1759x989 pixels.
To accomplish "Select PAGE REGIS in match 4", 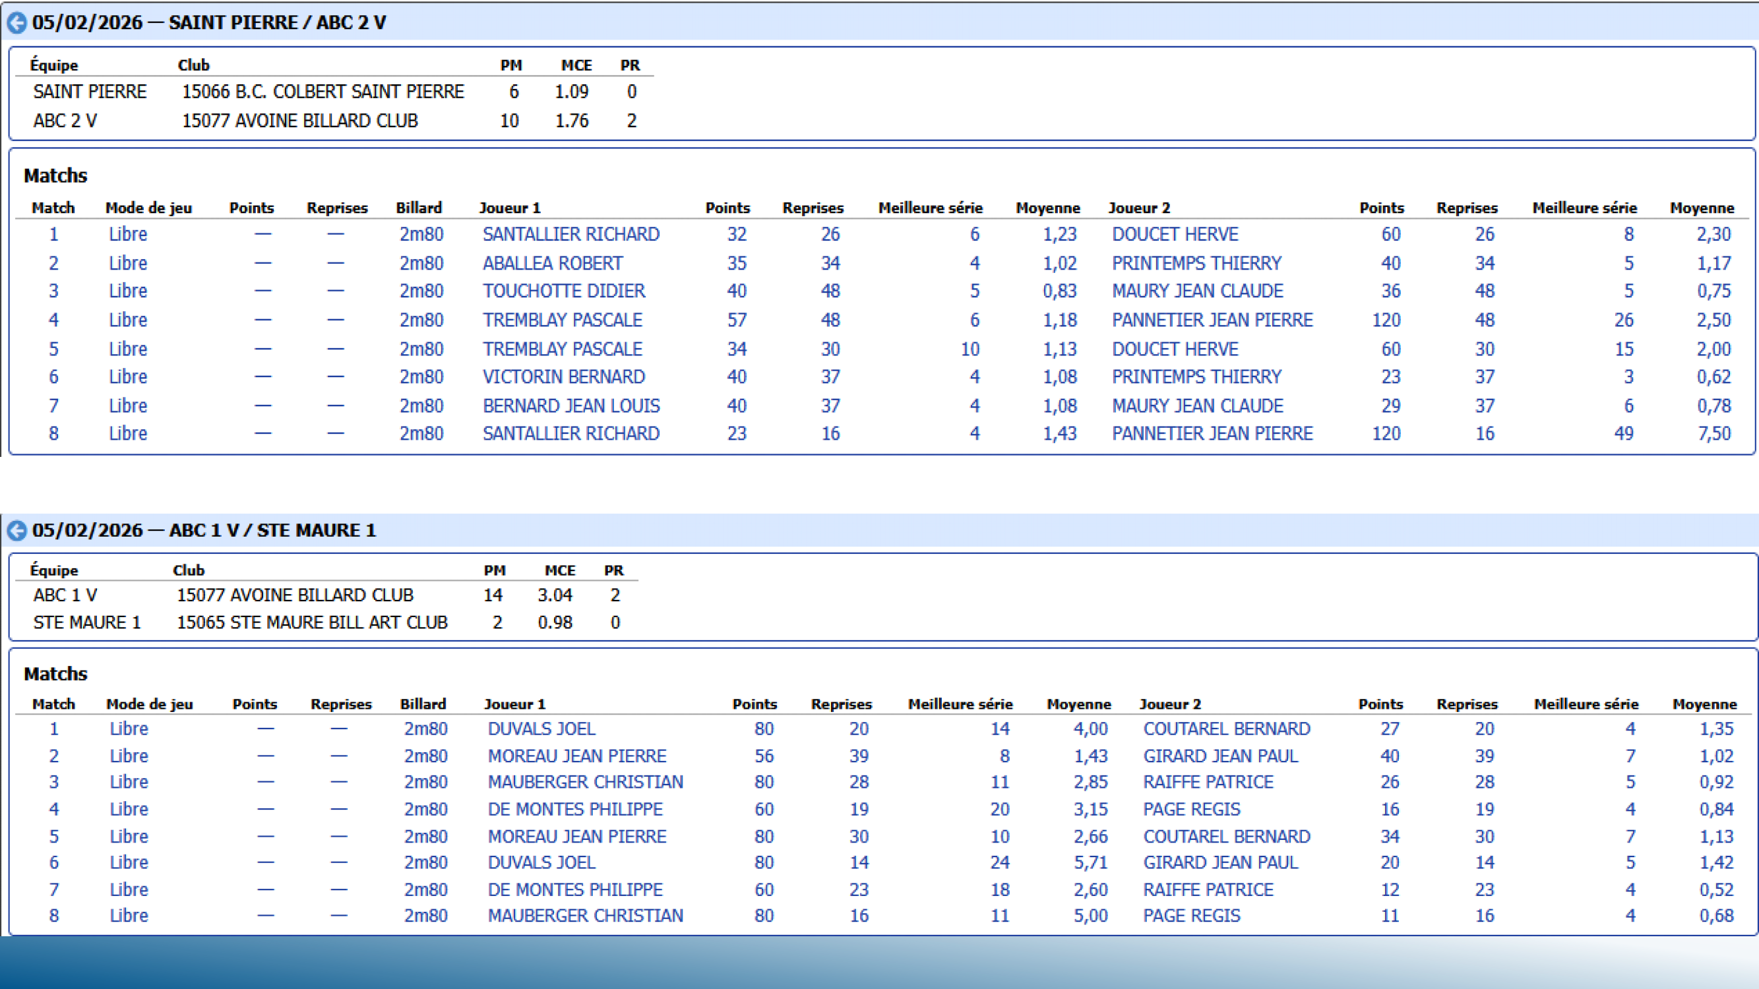I will pyautogui.click(x=1192, y=810).
